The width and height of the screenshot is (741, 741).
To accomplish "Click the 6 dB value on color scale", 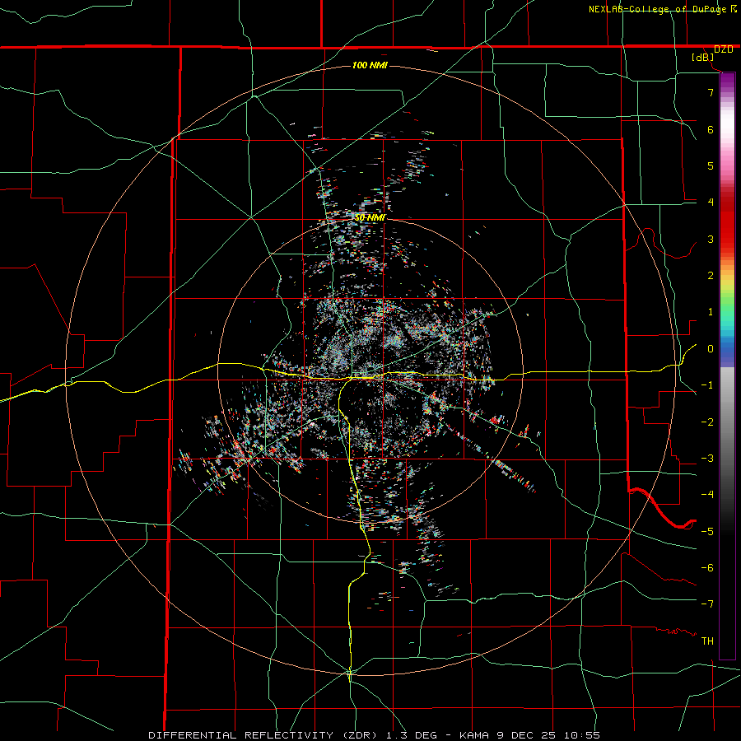I will 711,129.
